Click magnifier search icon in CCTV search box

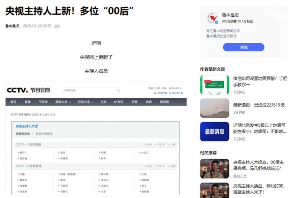pos(118,90)
